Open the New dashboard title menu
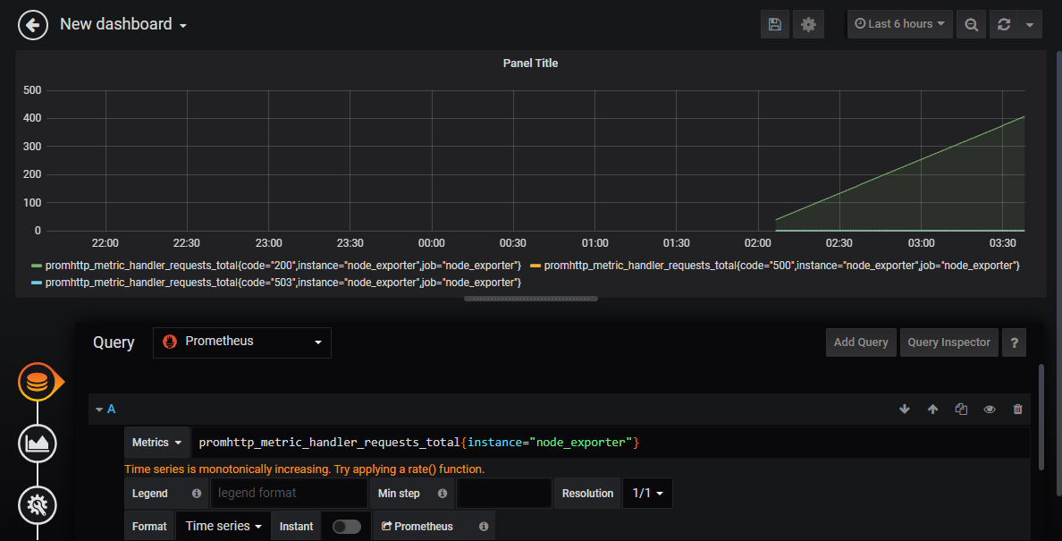Image resolution: width=1062 pixels, height=541 pixels. 123,24
